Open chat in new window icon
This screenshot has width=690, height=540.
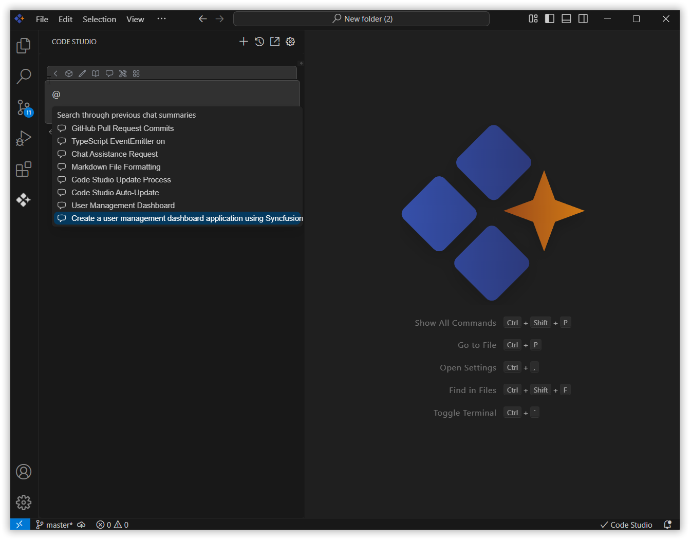275,42
